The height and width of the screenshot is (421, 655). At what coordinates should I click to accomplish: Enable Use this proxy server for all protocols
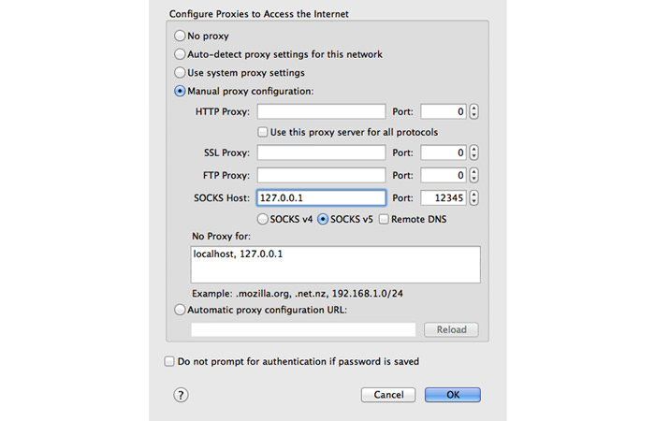263,132
